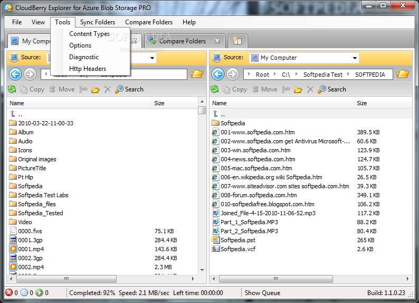
Task: Delete selected item in left pane
Action: [x=108, y=89]
